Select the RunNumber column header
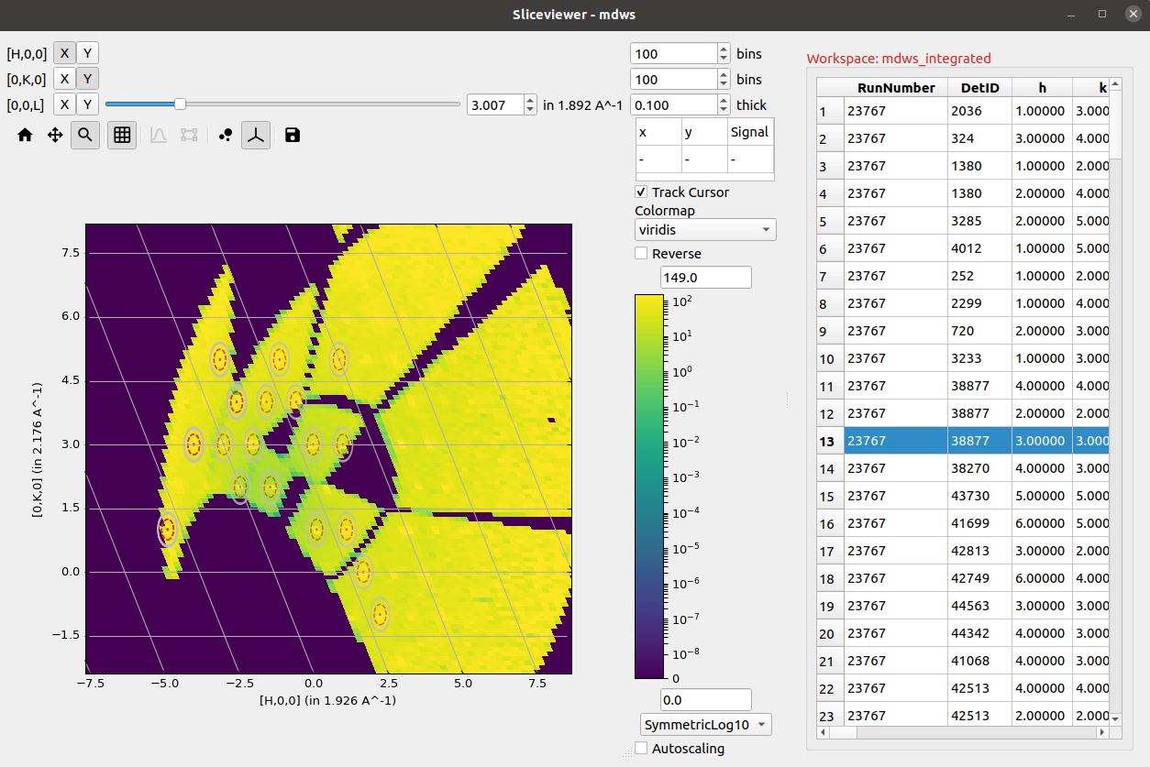Image resolution: width=1150 pixels, height=767 pixels. point(895,88)
